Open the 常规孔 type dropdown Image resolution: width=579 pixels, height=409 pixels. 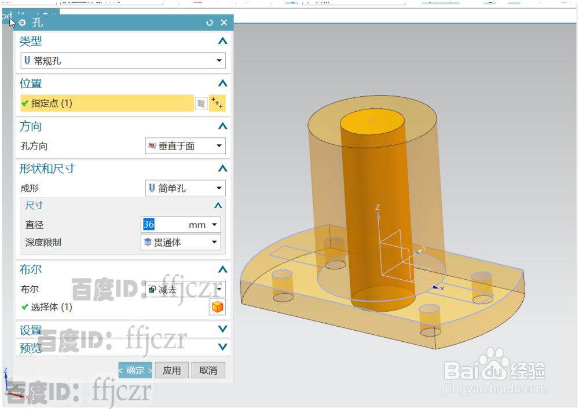coord(123,61)
